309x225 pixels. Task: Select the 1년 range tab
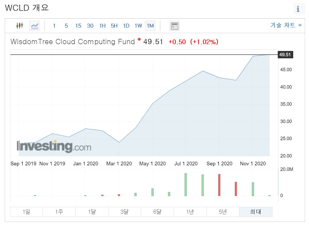click(x=190, y=212)
